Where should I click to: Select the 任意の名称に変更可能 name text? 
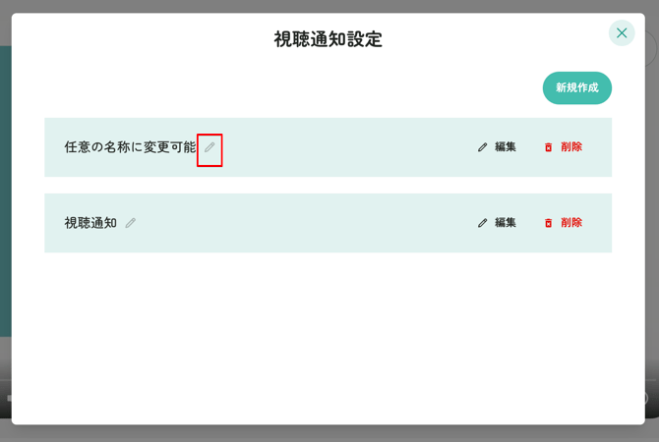point(130,147)
